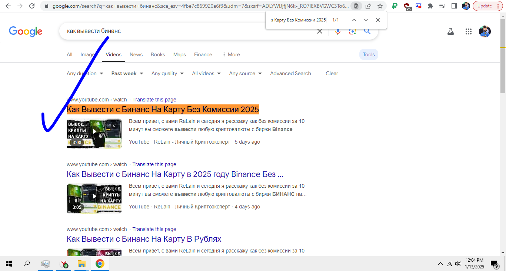Translate the '5 days ago' video result page
506x271 pixels.
154,100
